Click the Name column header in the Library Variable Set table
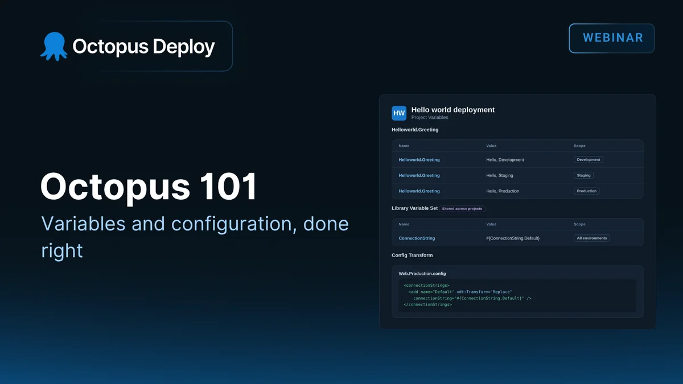The height and width of the screenshot is (384, 683). coord(404,224)
